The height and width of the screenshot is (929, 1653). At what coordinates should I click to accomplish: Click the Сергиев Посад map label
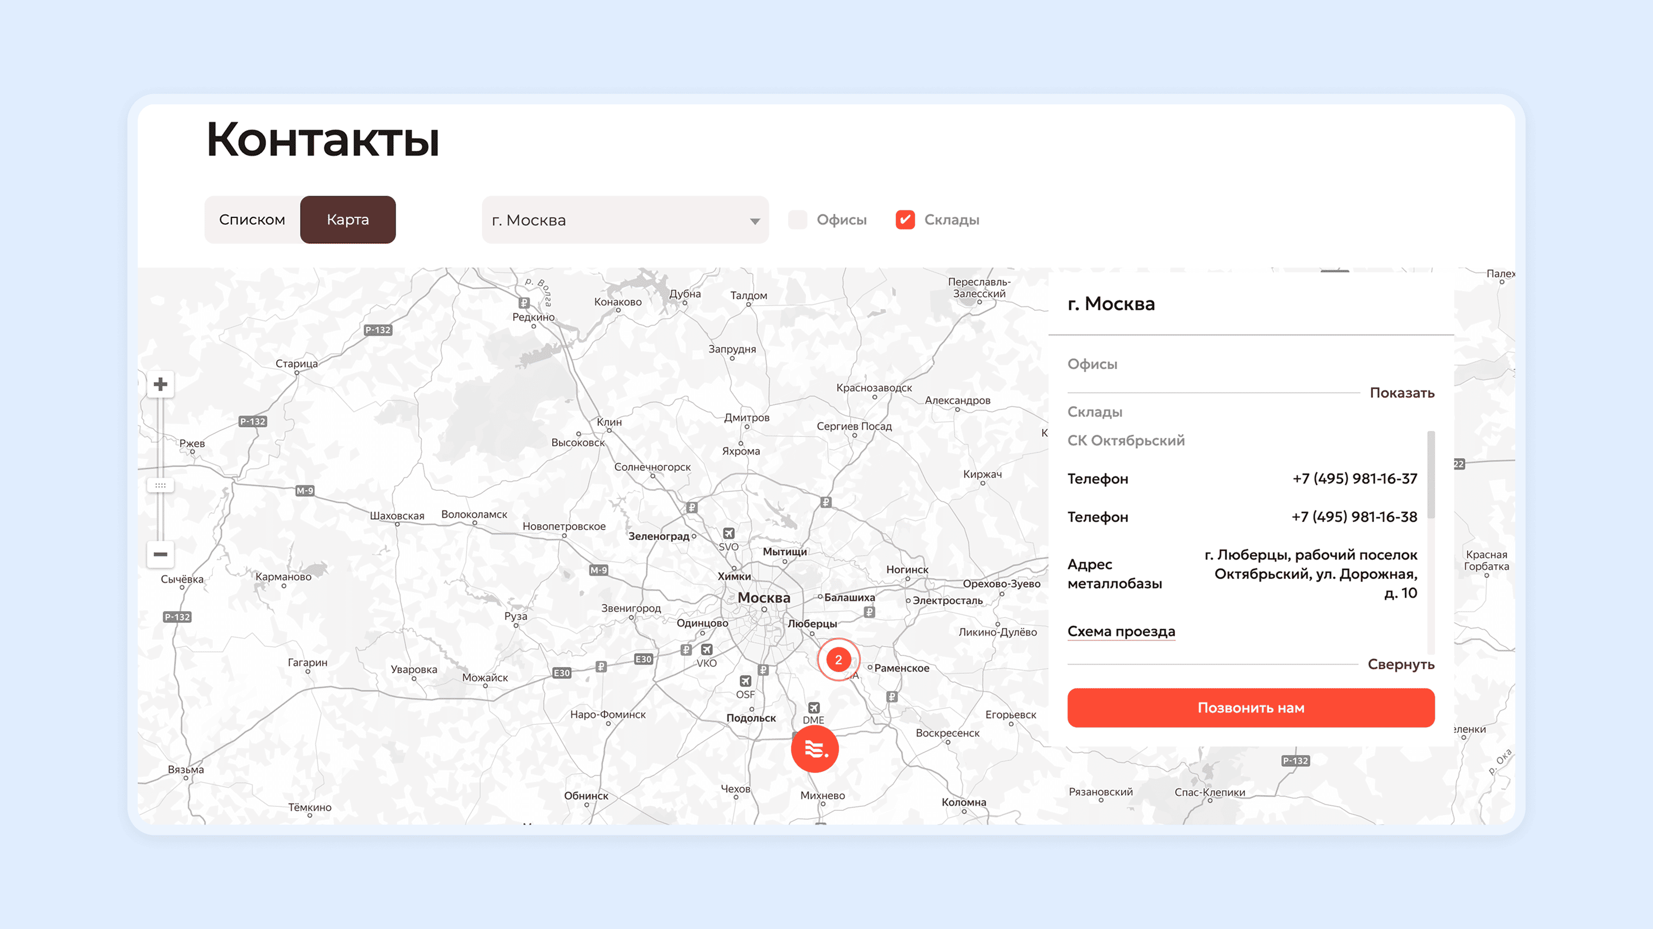(x=854, y=426)
